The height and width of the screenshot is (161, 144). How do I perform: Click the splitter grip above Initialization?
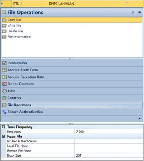tap(72, 58)
